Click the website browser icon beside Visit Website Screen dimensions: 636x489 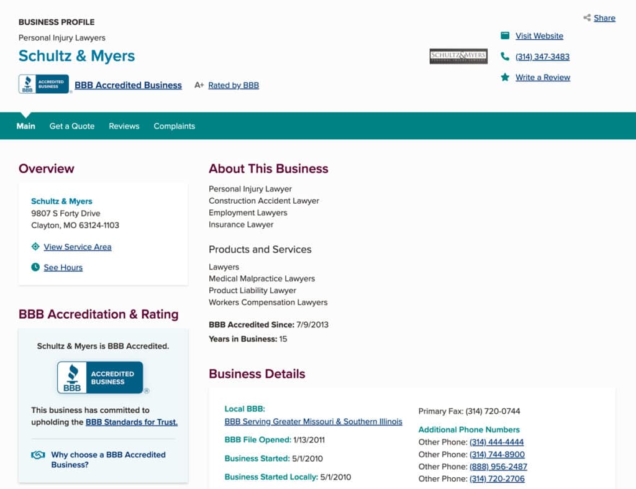pos(505,35)
